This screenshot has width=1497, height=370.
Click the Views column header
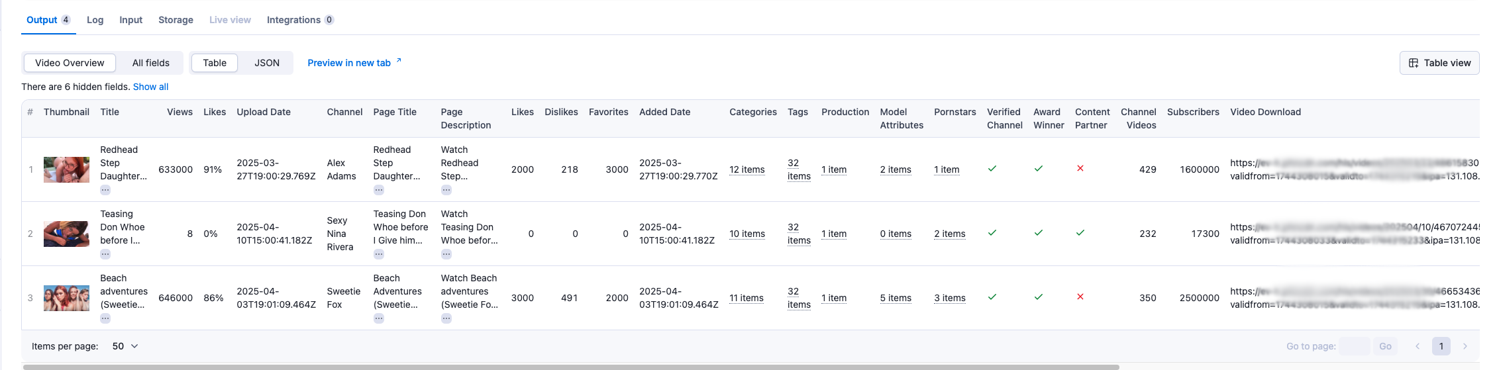180,112
